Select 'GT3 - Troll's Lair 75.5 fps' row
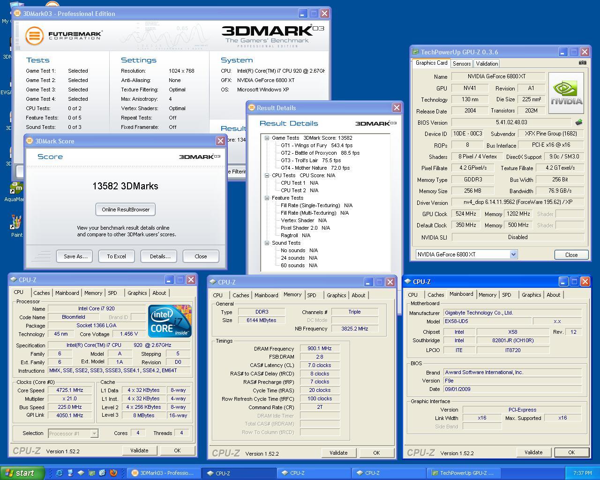600x480 pixels. pyautogui.click(x=311, y=160)
